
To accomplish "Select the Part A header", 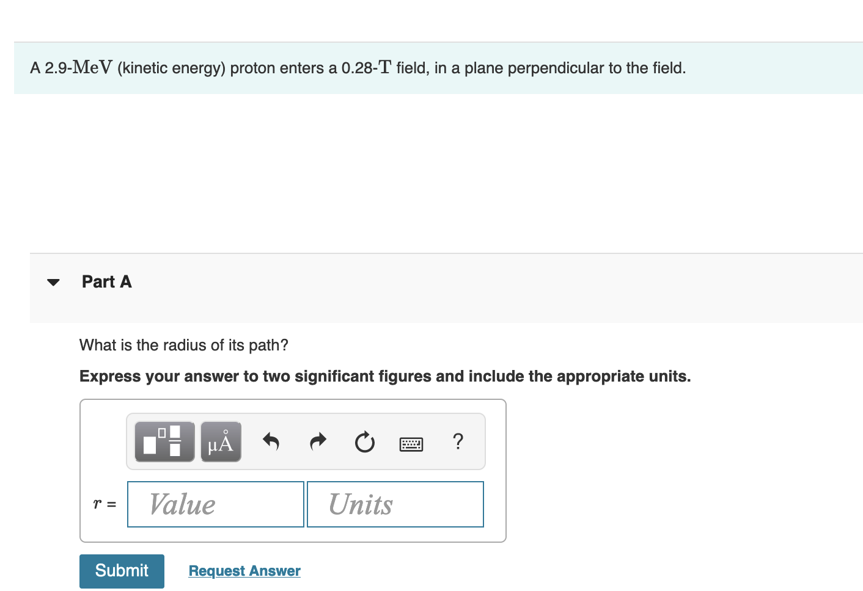I will 107,281.
